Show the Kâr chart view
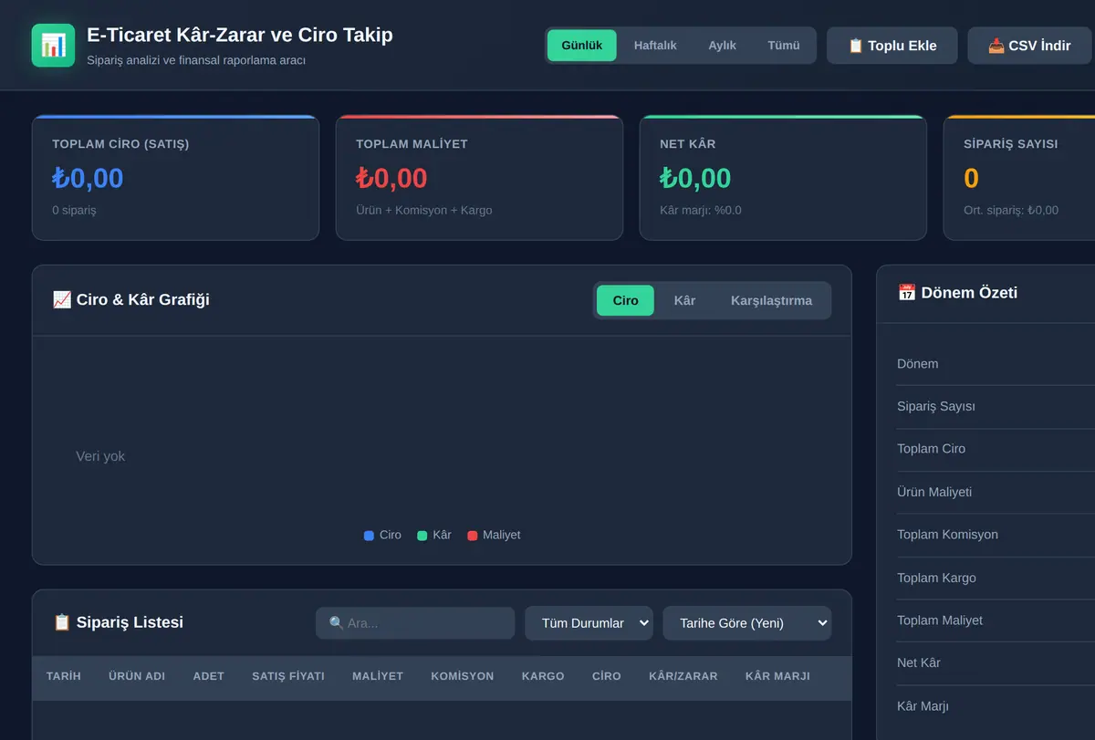 [x=684, y=300]
